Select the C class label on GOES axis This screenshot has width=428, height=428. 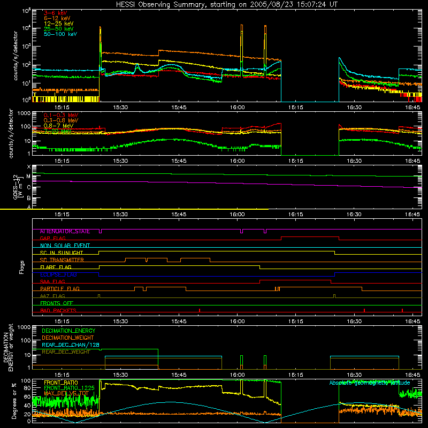click(x=29, y=188)
